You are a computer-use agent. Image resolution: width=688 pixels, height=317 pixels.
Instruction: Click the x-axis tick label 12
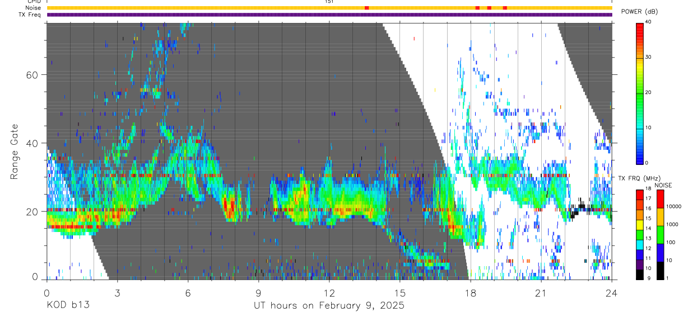329,293
